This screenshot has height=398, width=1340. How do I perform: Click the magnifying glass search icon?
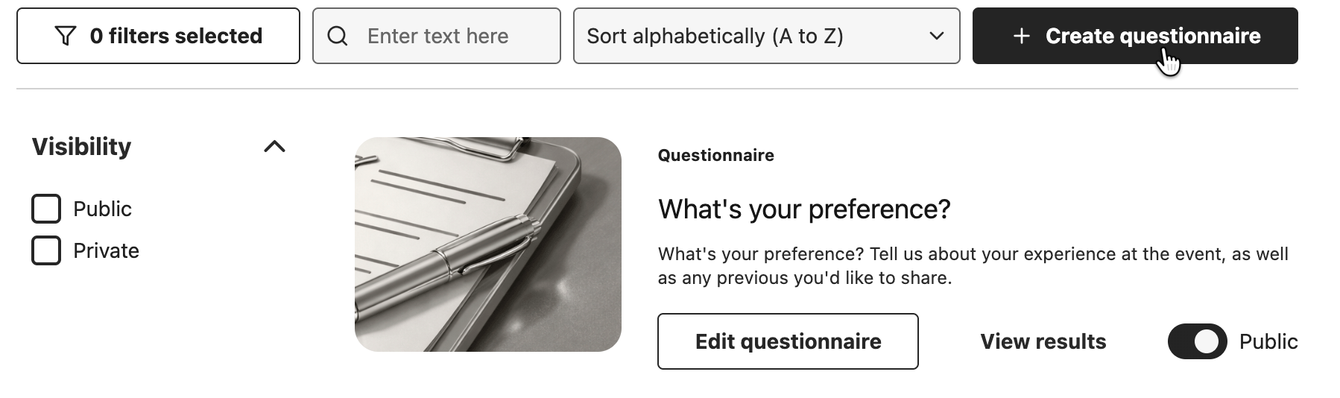point(338,36)
